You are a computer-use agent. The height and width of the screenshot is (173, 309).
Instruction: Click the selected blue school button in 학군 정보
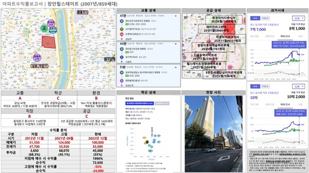click(x=140, y=103)
